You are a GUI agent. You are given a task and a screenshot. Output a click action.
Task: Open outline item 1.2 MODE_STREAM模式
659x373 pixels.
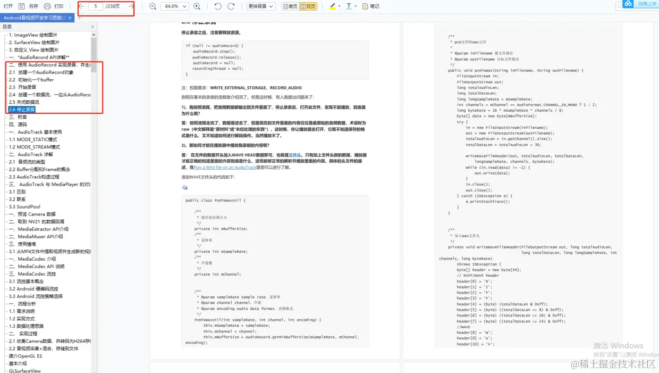click(34, 147)
